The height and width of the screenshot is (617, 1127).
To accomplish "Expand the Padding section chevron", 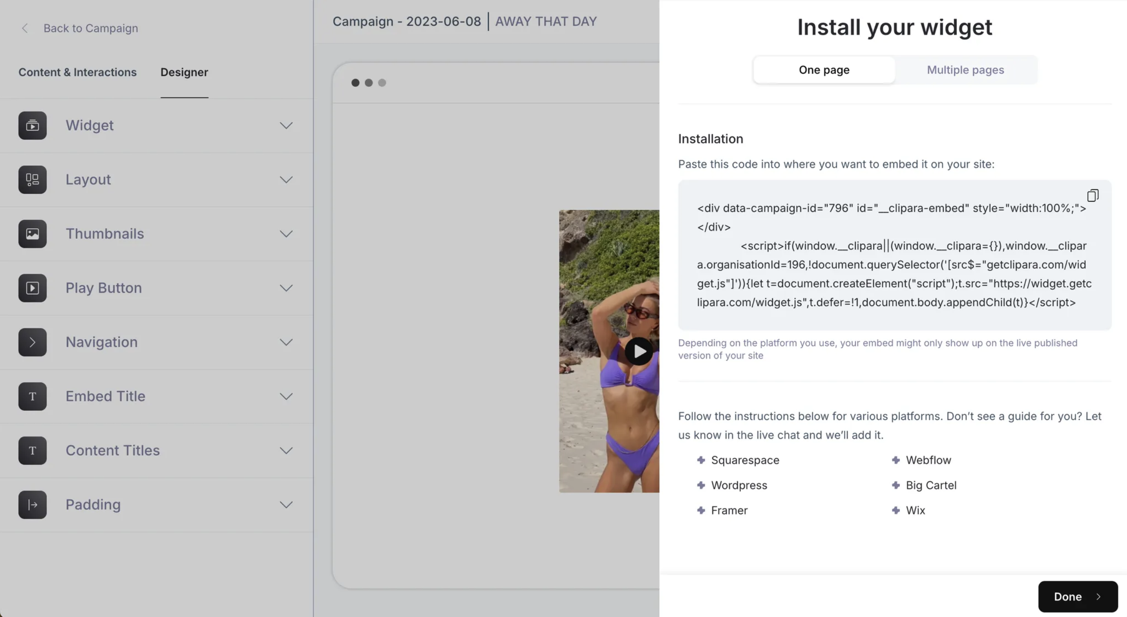I will [x=286, y=505].
